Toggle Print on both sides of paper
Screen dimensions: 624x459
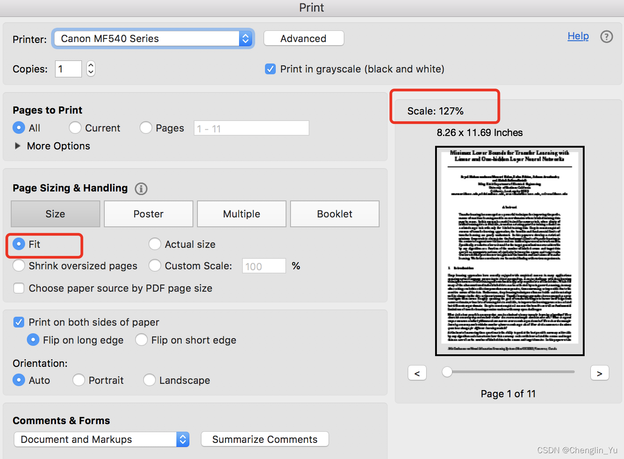19,322
